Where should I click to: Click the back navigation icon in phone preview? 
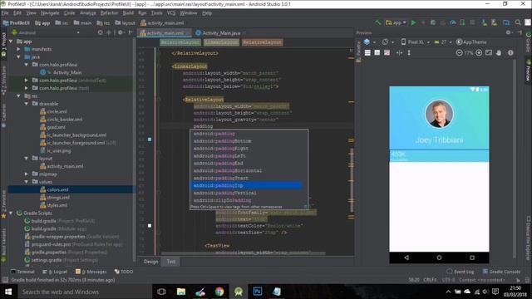[406, 257]
